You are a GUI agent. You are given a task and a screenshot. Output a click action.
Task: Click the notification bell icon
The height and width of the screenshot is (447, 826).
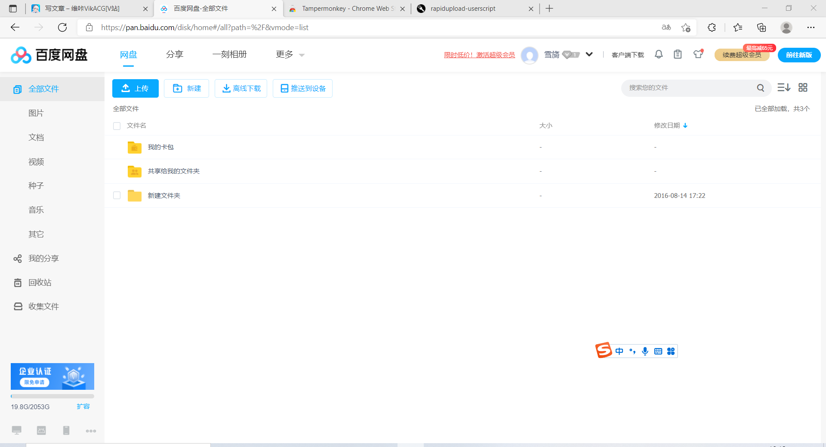tap(659, 54)
